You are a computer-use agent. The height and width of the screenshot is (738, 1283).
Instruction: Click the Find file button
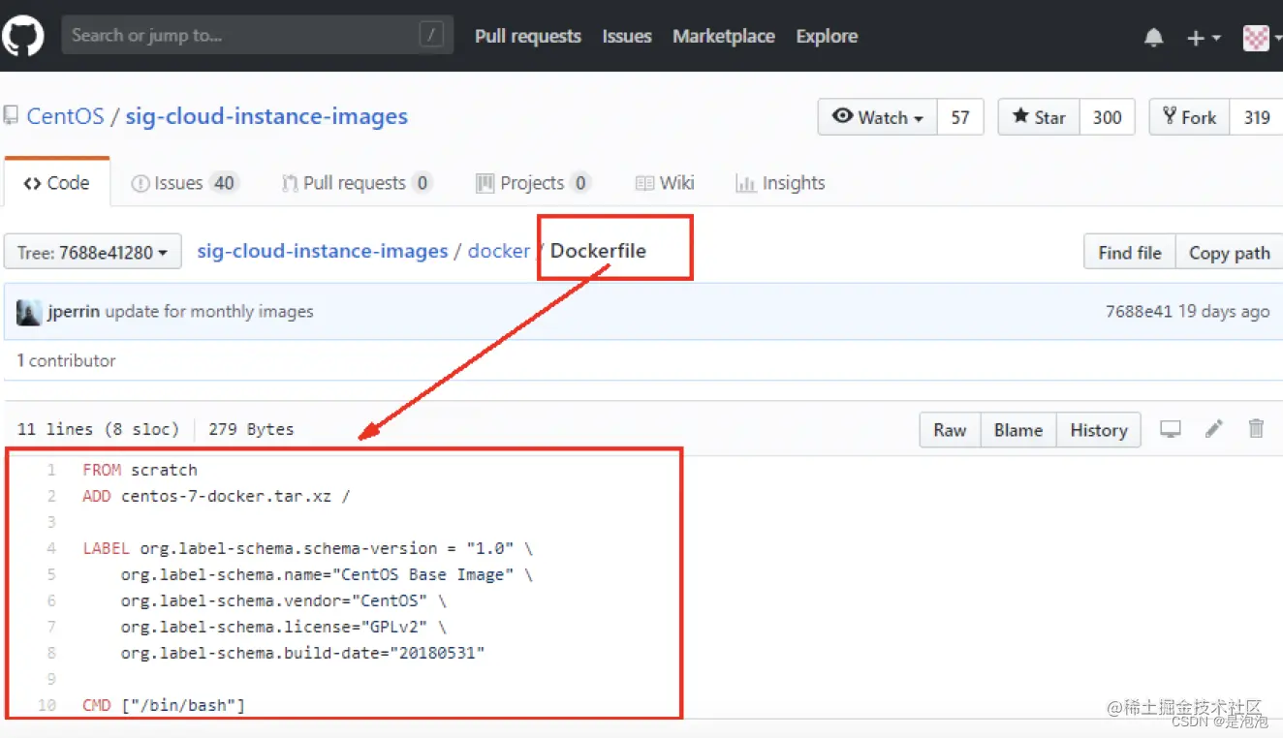(x=1130, y=253)
